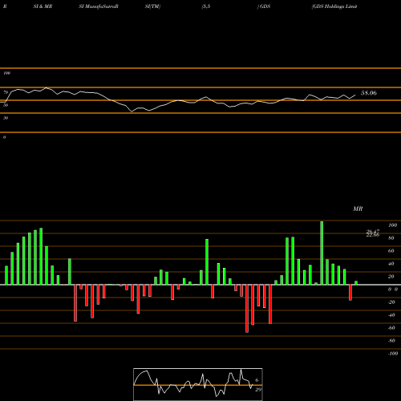Open the mini overview chart thumbnail at bottom
This screenshot has width=401, height=401.
click(x=198, y=384)
